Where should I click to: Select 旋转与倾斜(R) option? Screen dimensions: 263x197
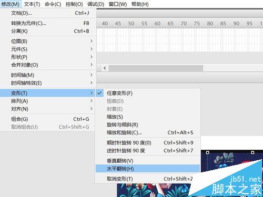pyautogui.click(x=148, y=125)
